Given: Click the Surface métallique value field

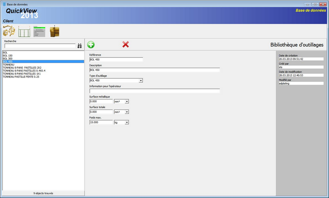Looking at the screenshot, I should click(x=101, y=101).
